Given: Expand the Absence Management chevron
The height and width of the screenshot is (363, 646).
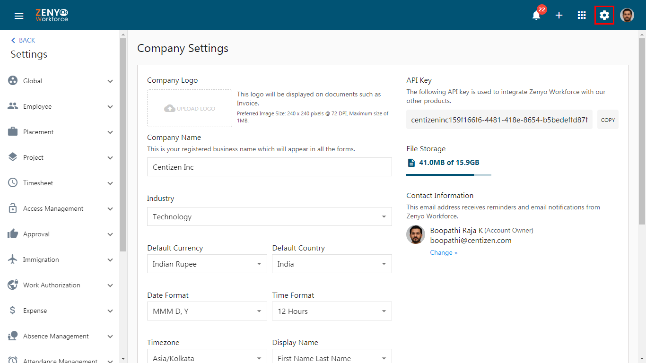Looking at the screenshot, I should point(110,337).
